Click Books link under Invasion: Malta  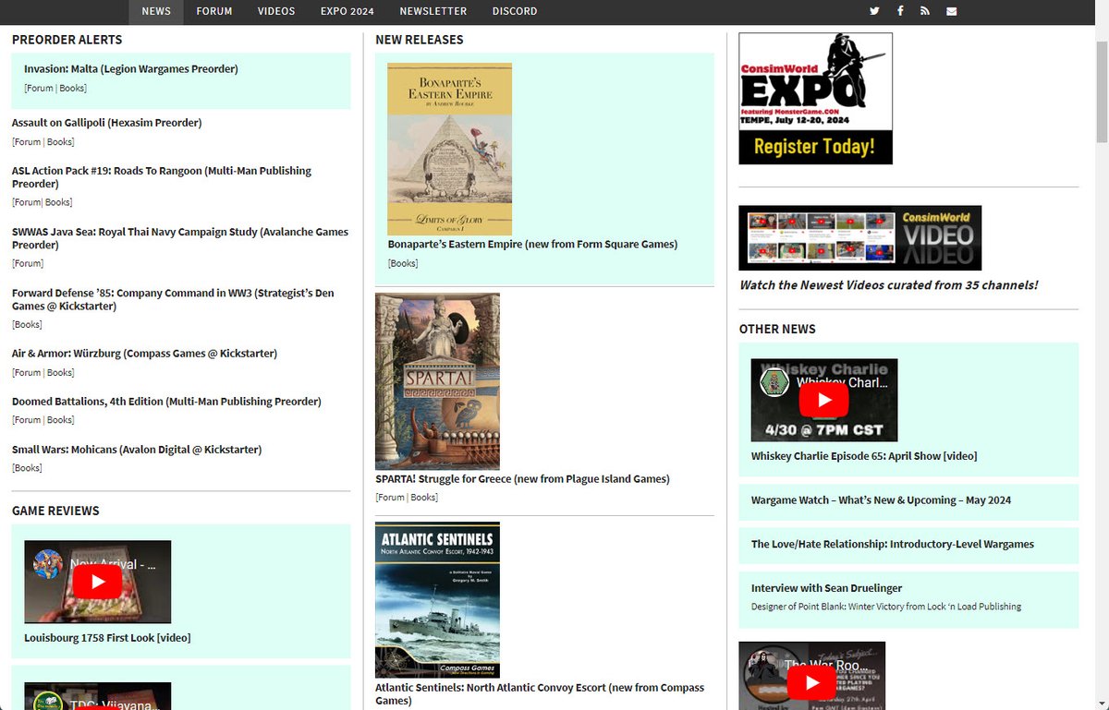coord(72,89)
